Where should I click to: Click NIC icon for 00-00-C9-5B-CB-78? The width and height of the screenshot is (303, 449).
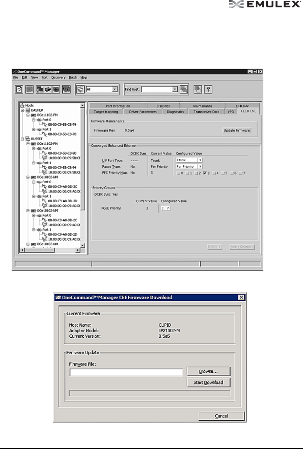45,134
